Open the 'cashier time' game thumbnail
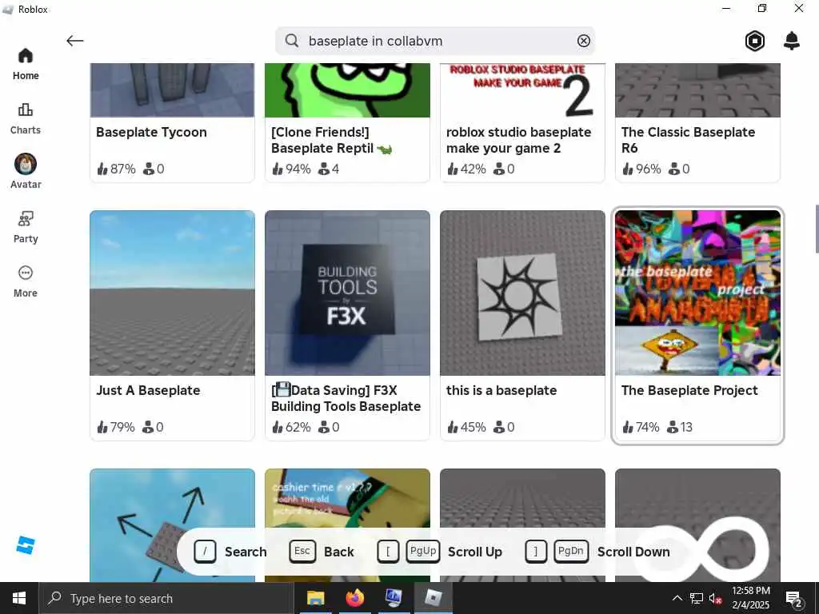The image size is (819, 614). [347, 524]
